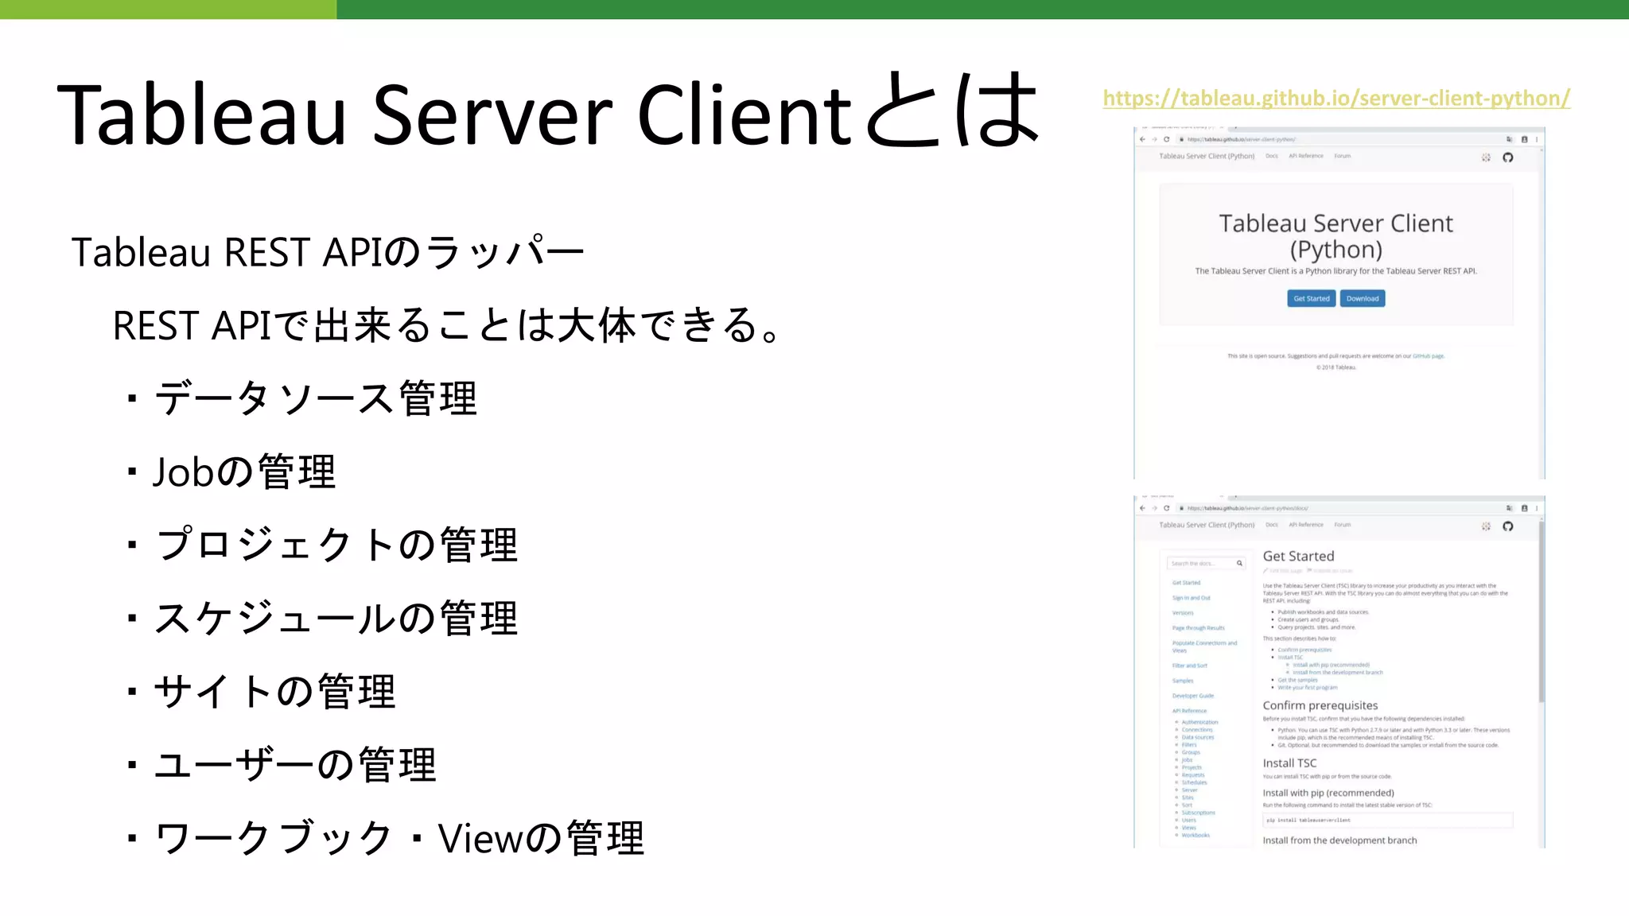Open the three-dot menu in lower browser
Image resolution: width=1629 pixels, height=916 pixels.
tap(1537, 508)
